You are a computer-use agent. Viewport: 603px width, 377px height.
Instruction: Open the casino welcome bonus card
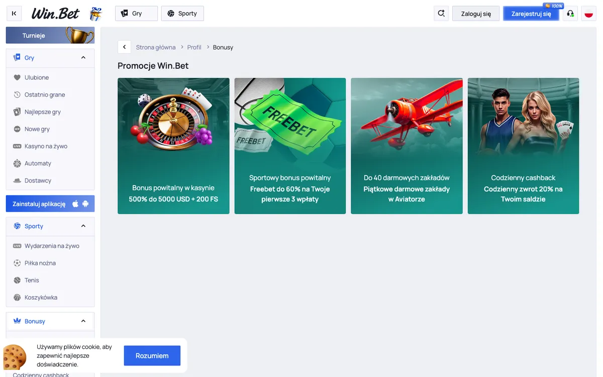click(x=173, y=146)
